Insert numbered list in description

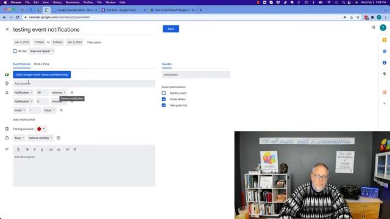[x=51, y=150]
